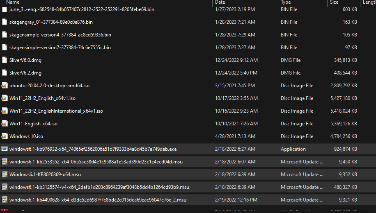Click the kb976932 application exe icon
The height and width of the screenshot is (213, 376).
click(x=5, y=149)
